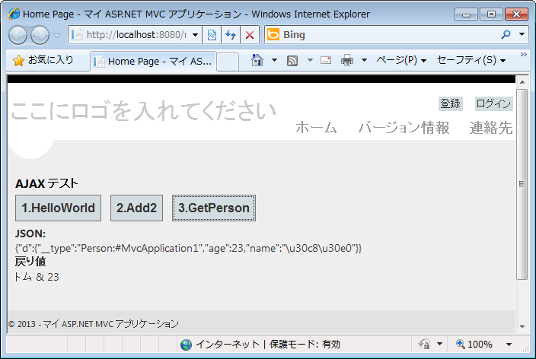Click the protected mode status text
Screen dimensions: 536x359
point(305,345)
